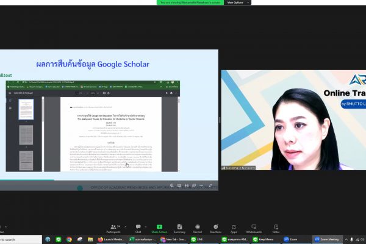
Task: Open Microsoft Edge from the taskbar
Action: (48, 239)
